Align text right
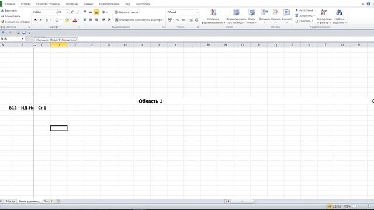The width and height of the screenshot is (374, 210). (96, 20)
